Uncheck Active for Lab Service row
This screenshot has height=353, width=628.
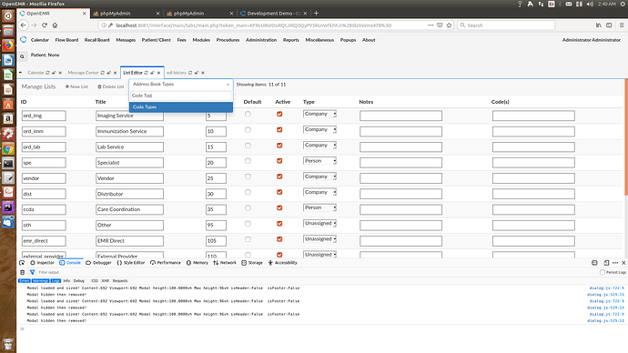tap(279, 146)
